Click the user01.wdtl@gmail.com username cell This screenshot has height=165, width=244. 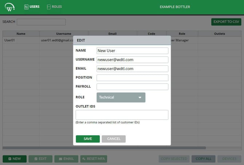[57, 40]
